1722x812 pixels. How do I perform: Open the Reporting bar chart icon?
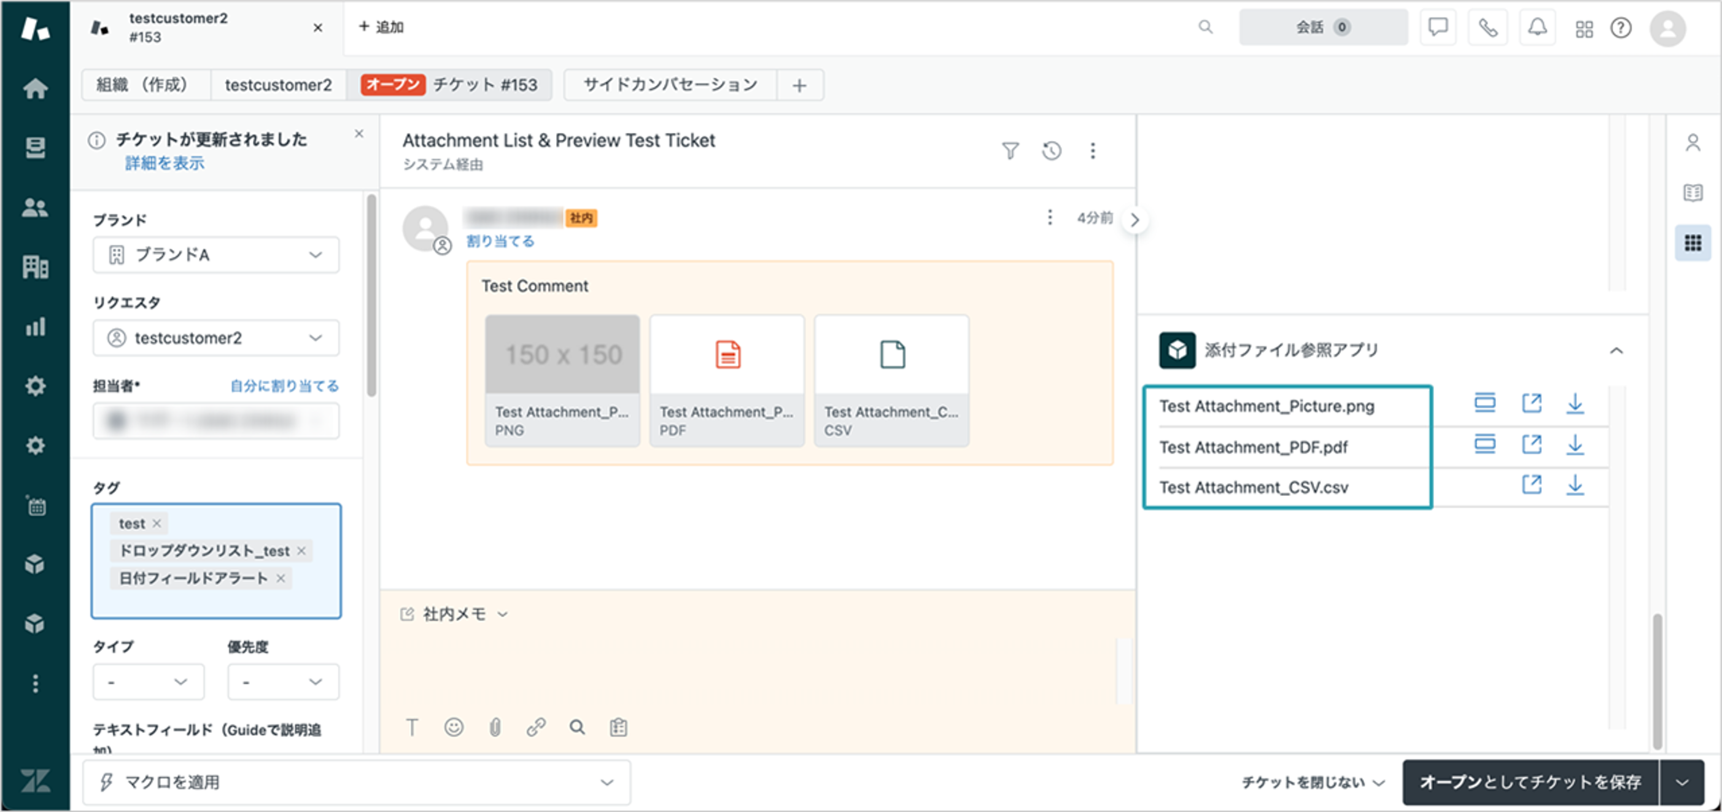coord(35,326)
